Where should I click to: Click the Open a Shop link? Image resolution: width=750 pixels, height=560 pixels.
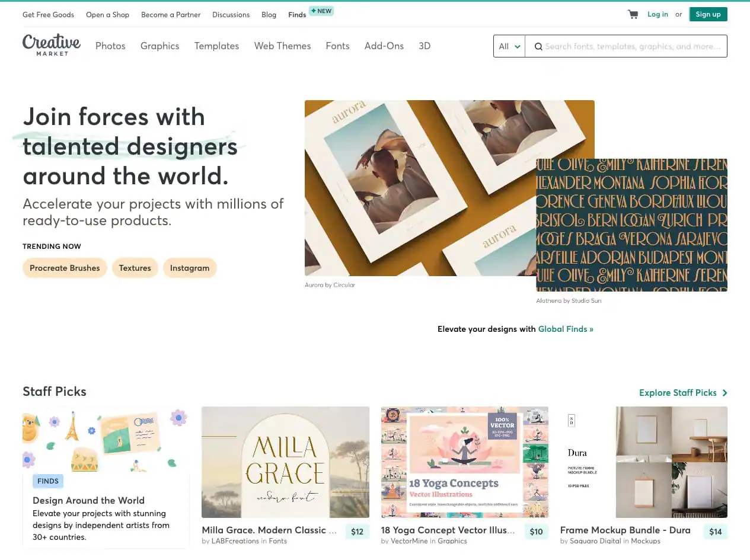pos(107,14)
